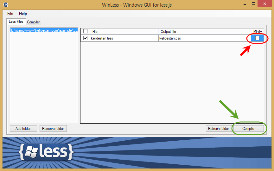The image size is (274, 171).
Task: Select the kelidestan.less file name cell
Action: (124, 38)
